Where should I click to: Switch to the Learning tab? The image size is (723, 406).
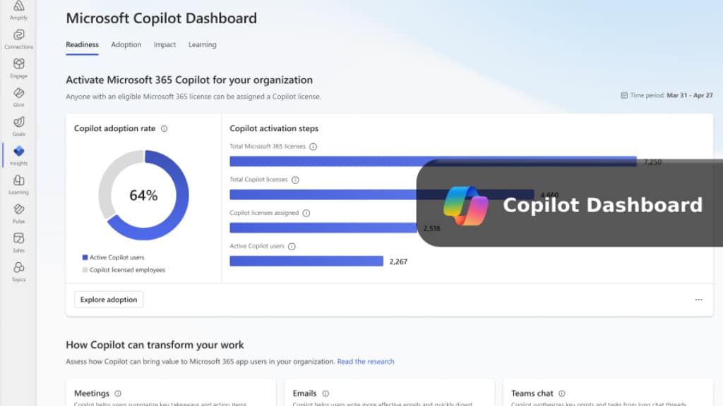click(202, 44)
